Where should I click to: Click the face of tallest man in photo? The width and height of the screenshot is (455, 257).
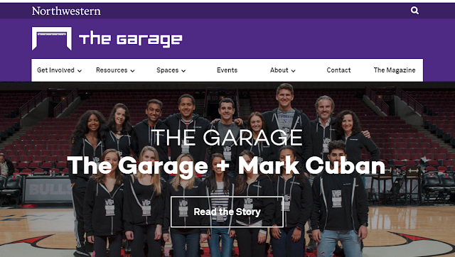click(285, 97)
